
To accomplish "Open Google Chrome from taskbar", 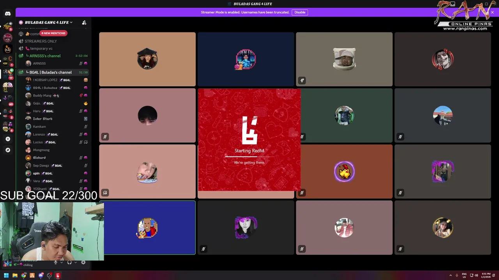I will pos(23,275).
